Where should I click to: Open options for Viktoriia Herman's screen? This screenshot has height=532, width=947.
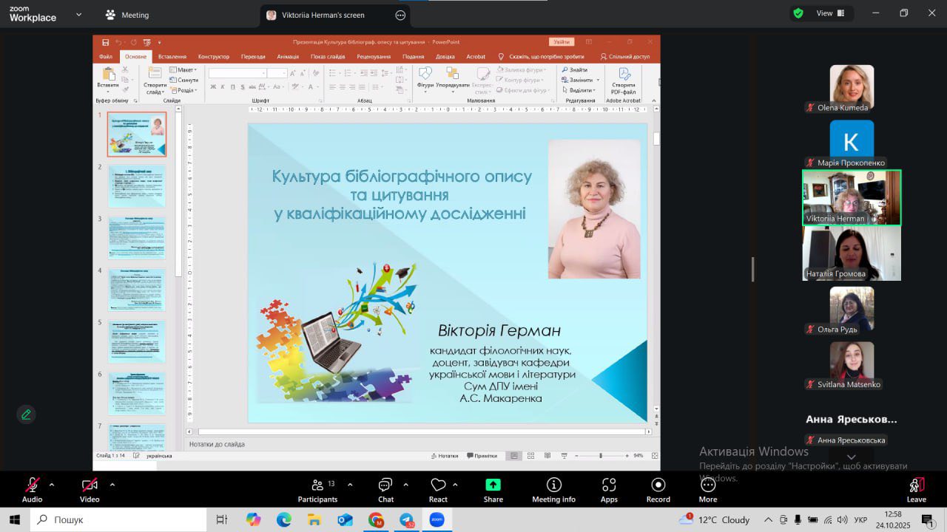click(x=400, y=15)
